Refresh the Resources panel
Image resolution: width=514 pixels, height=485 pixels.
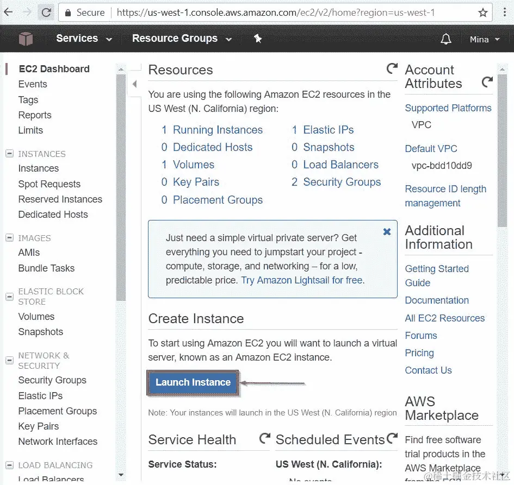pos(392,68)
